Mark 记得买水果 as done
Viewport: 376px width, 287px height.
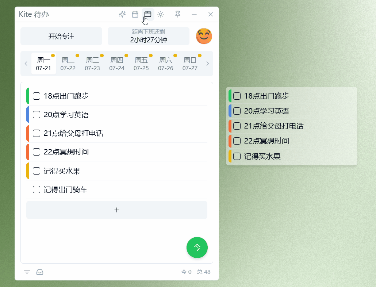click(x=36, y=171)
